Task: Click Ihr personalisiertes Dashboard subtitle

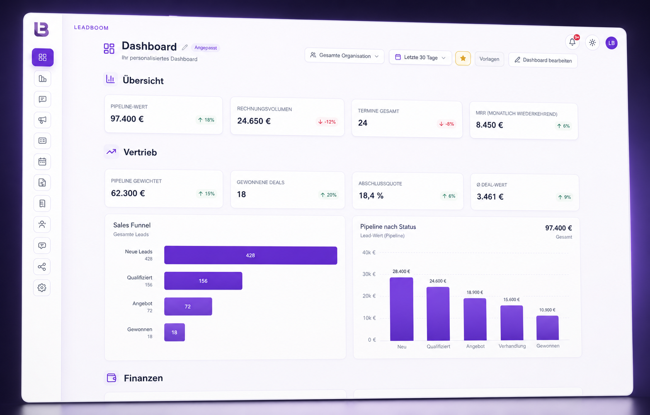Action: click(160, 58)
